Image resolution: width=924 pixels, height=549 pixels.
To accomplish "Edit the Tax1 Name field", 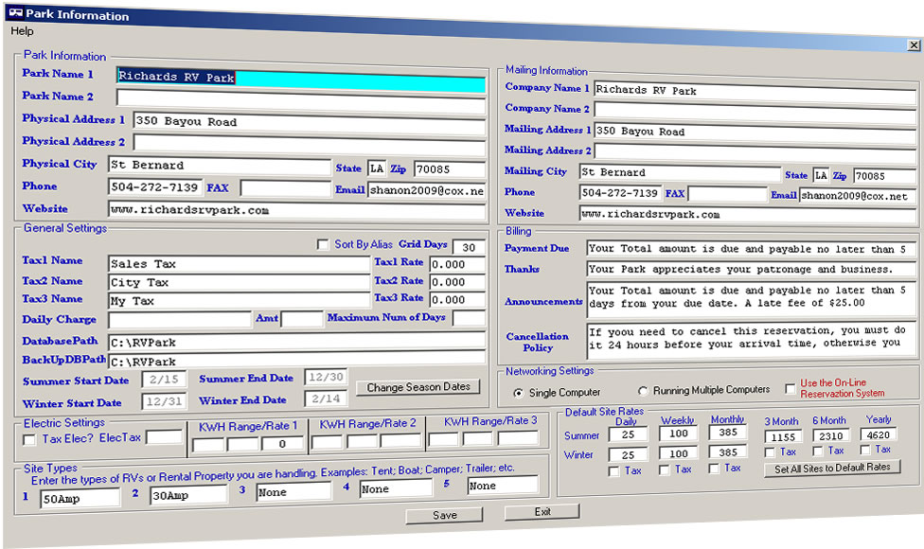I will click(240, 264).
